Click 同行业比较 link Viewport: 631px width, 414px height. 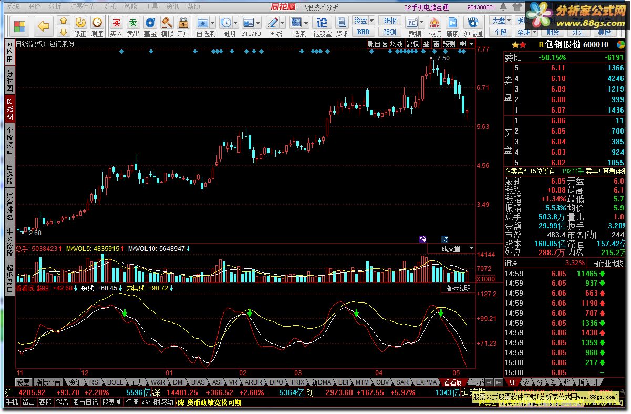[x=607, y=263]
